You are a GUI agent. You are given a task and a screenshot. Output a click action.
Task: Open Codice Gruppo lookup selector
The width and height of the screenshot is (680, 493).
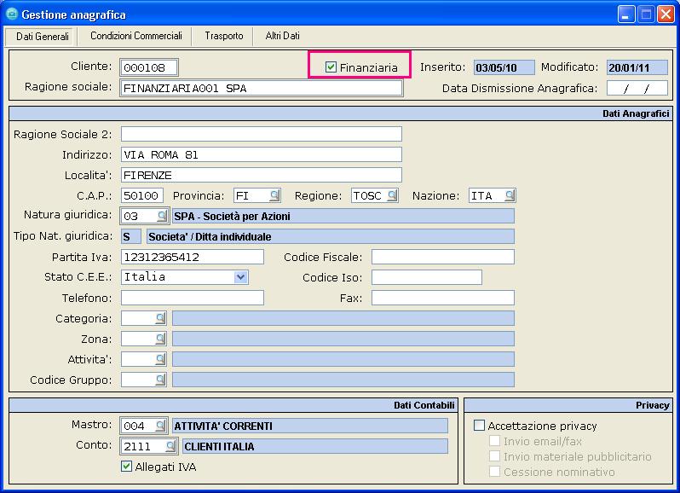[x=160, y=380]
